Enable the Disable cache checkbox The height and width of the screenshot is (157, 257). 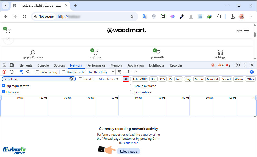tap(64, 72)
